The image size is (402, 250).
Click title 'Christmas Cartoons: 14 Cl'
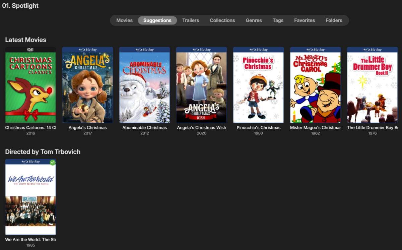(31, 128)
